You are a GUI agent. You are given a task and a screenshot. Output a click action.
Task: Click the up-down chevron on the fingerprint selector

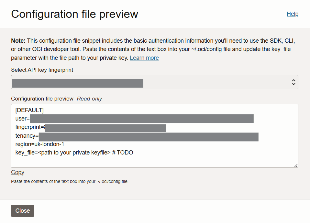(x=293, y=82)
